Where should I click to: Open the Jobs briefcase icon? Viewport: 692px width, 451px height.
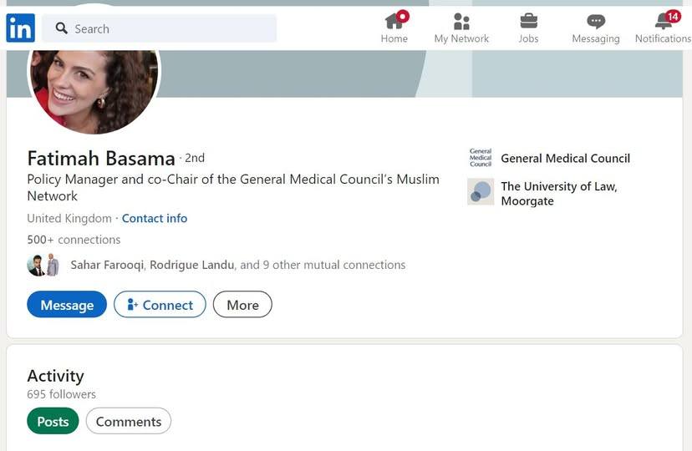pyautogui.click(x=528, y=21)
